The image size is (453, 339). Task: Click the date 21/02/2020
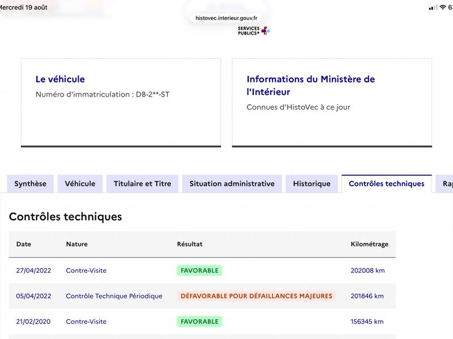click(33, 321)
